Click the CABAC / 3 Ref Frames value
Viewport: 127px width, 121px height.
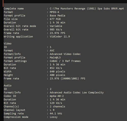(65, 61)
